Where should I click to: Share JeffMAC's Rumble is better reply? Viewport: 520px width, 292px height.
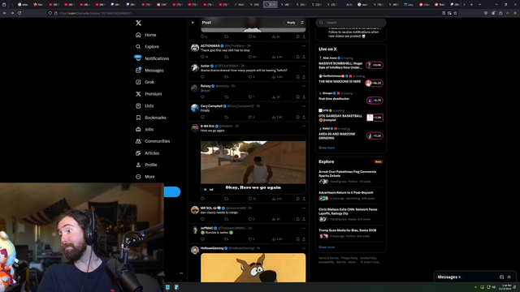pos(304,239)
